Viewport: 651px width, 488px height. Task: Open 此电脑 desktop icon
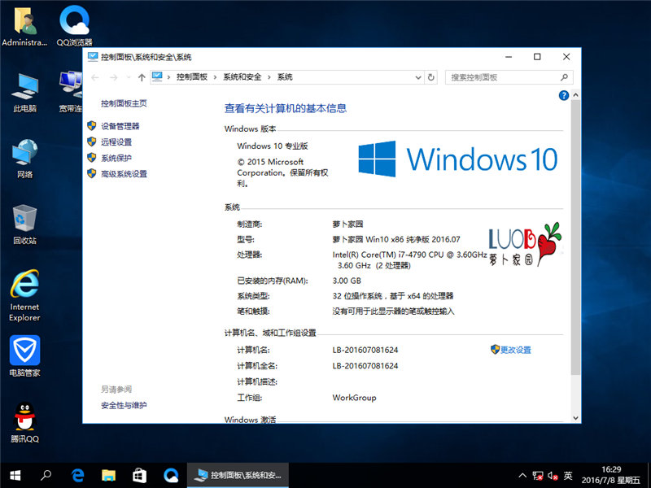pyautogui.click(x=25, y=92)
